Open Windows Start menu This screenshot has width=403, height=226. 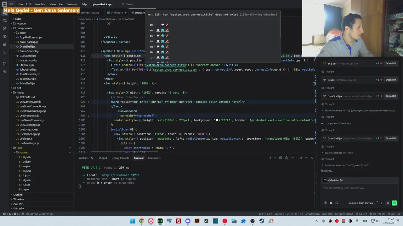pos(132,221)
